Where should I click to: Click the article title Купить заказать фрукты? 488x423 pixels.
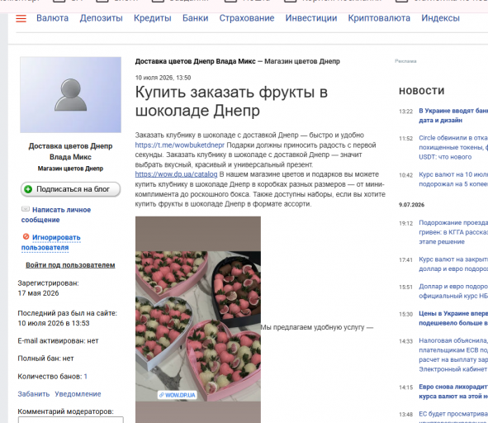pyautogui.click(x=231, y=102)
